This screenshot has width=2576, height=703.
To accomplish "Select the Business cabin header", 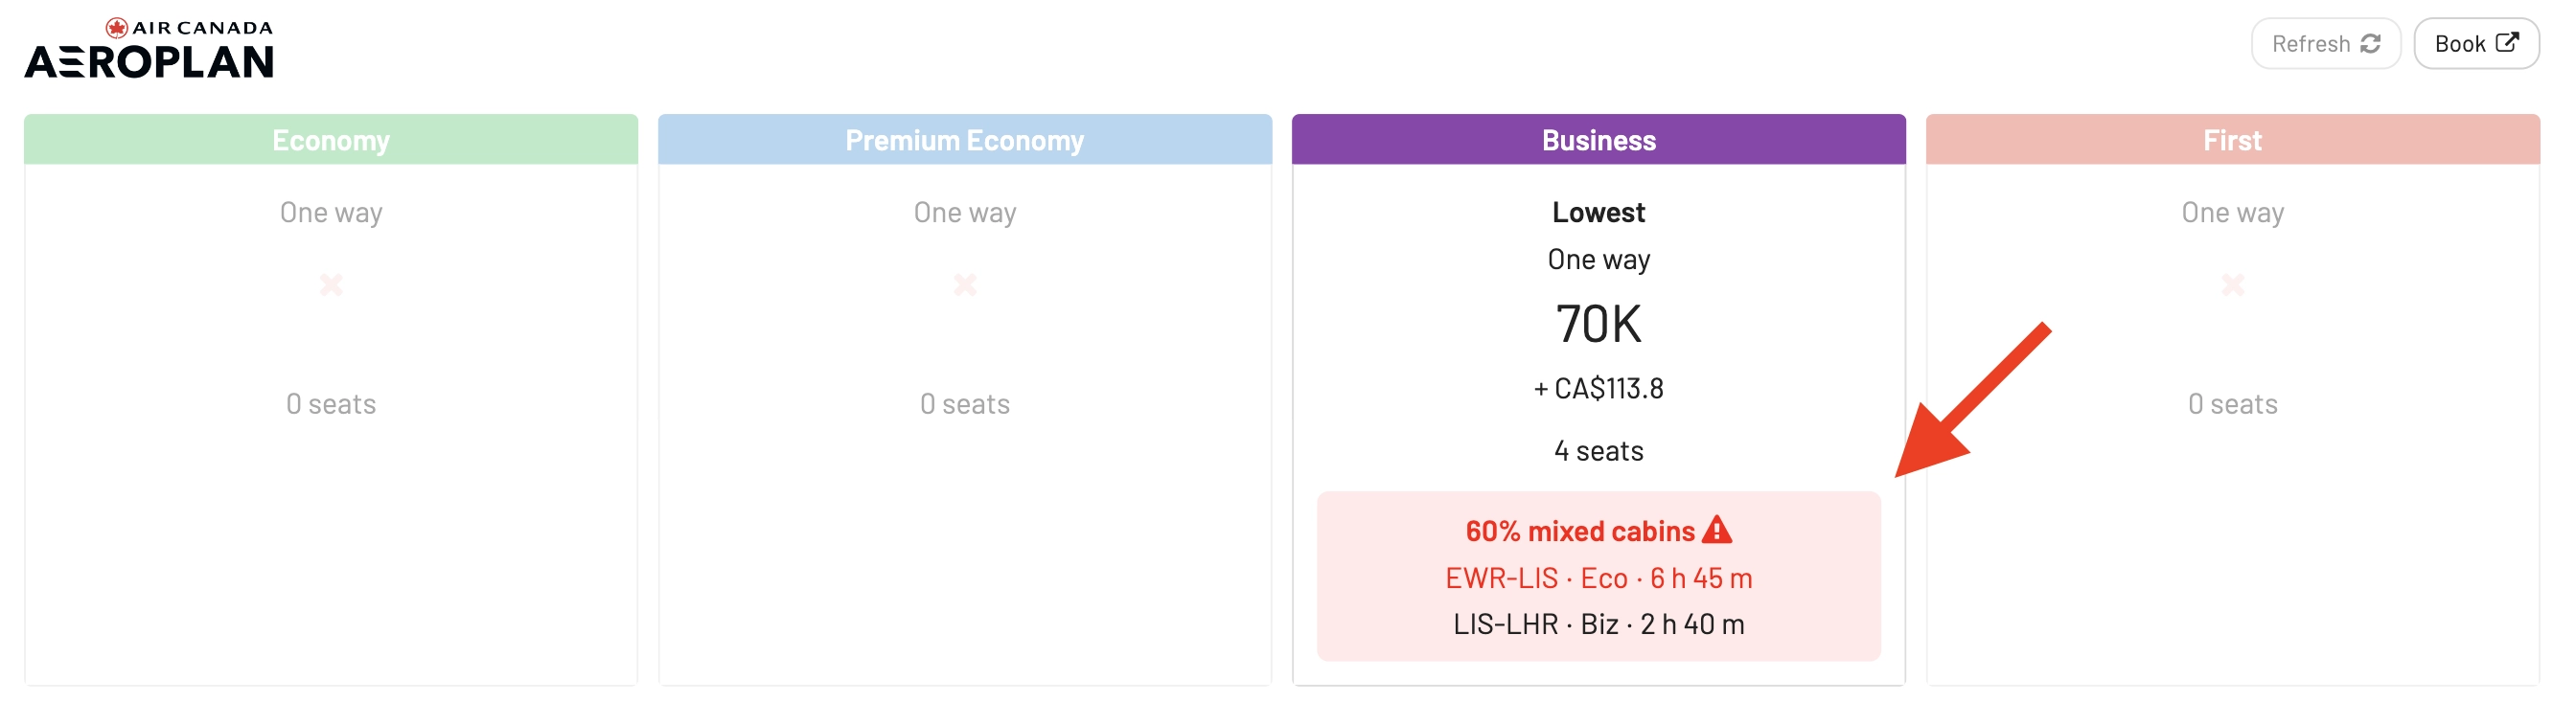I will click(x=1599, y=140).
